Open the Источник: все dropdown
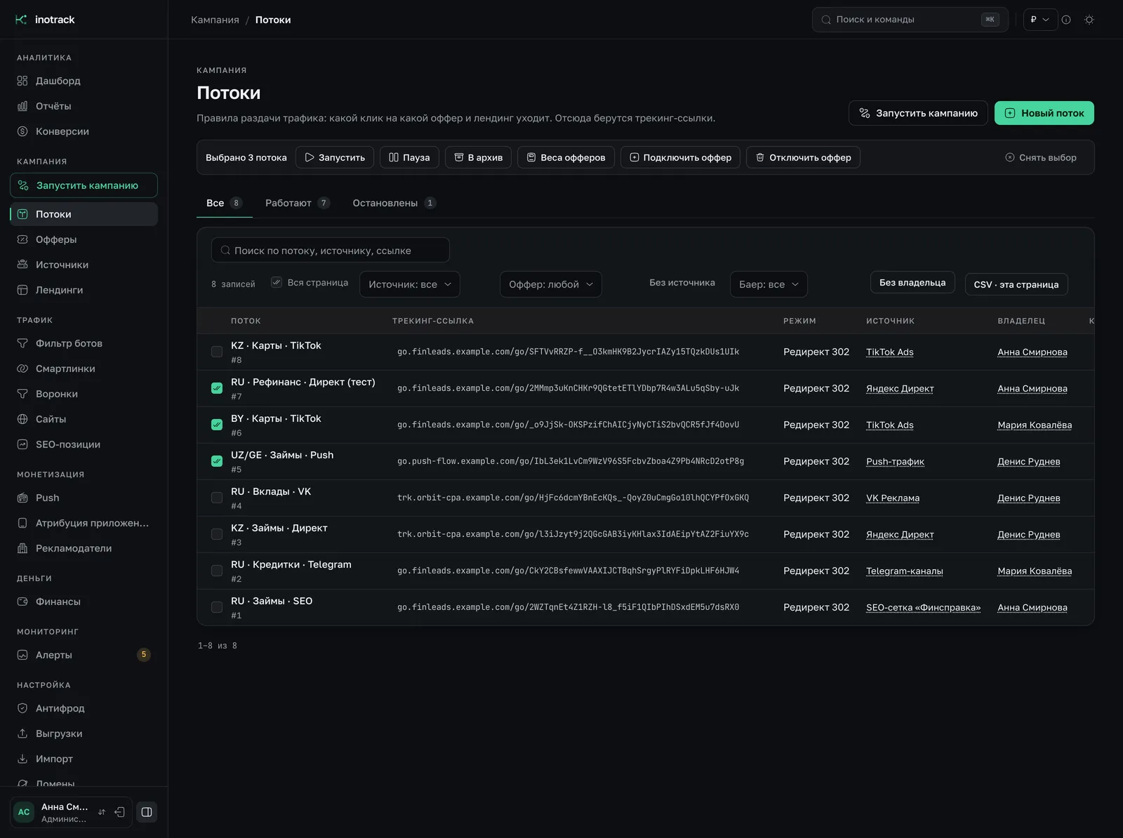 point(410,284)
